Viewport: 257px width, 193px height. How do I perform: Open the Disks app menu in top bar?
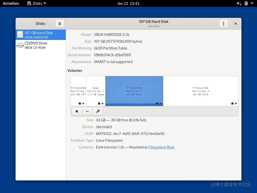[37, 4]
